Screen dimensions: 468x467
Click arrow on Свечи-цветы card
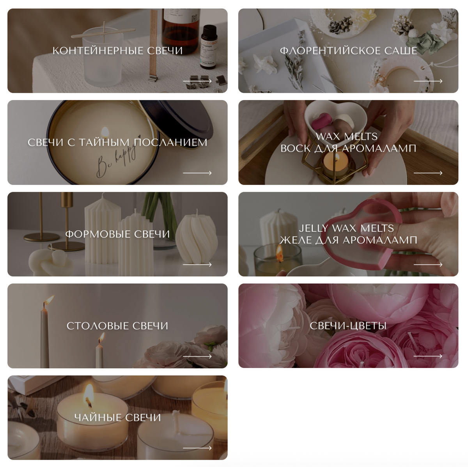(428, 356)
